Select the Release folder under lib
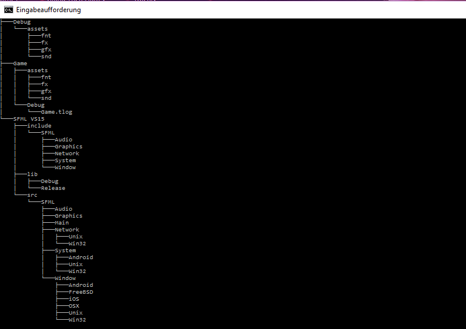Image resolution: width=466 pixels, height=329 pixels. tap(53, 188)
